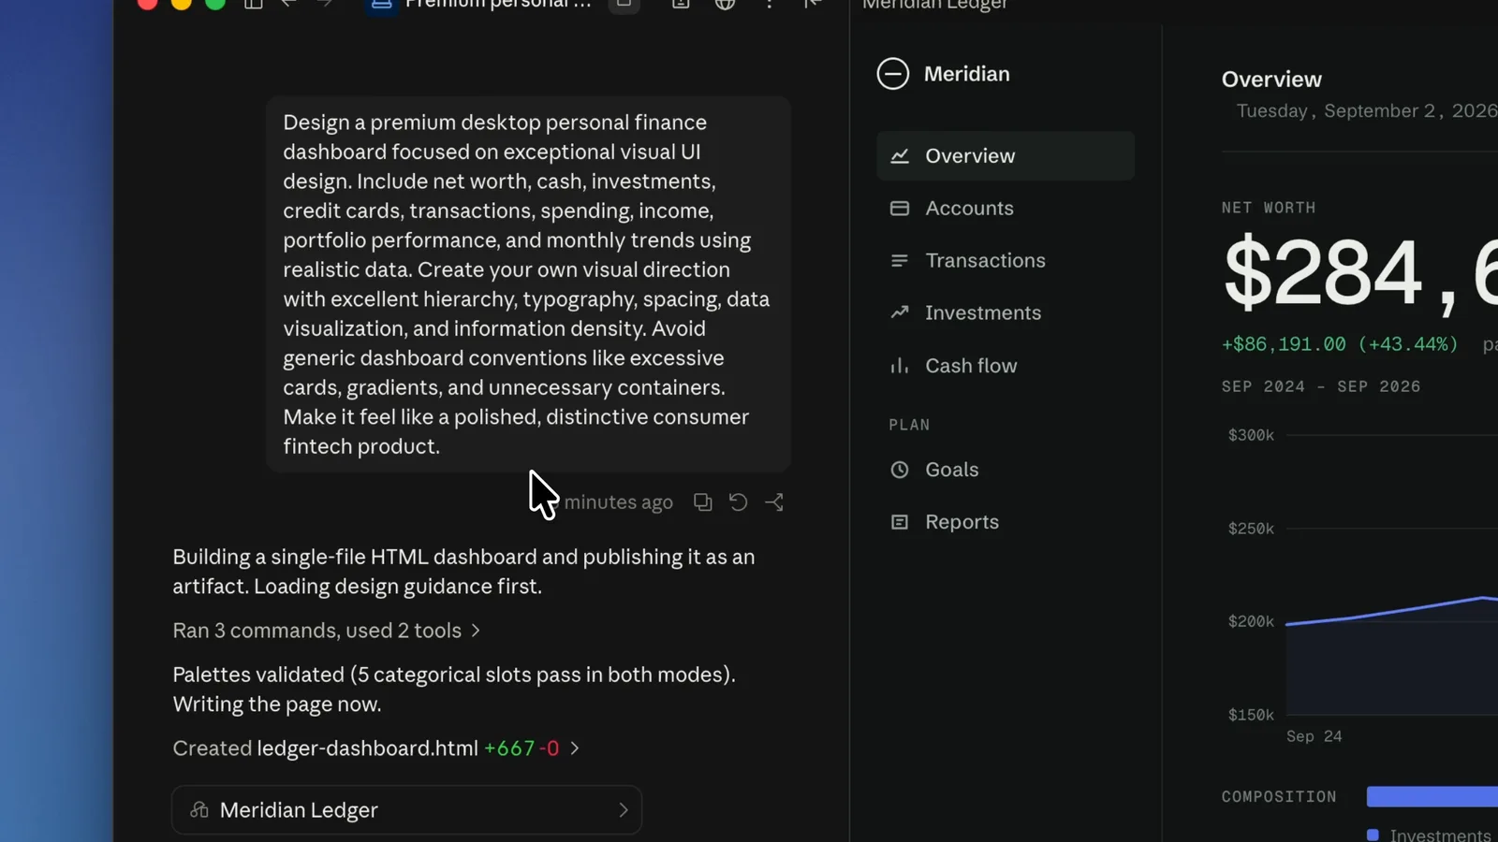
Task: Click the $284 net worth figure
Action: (1361, 272)
